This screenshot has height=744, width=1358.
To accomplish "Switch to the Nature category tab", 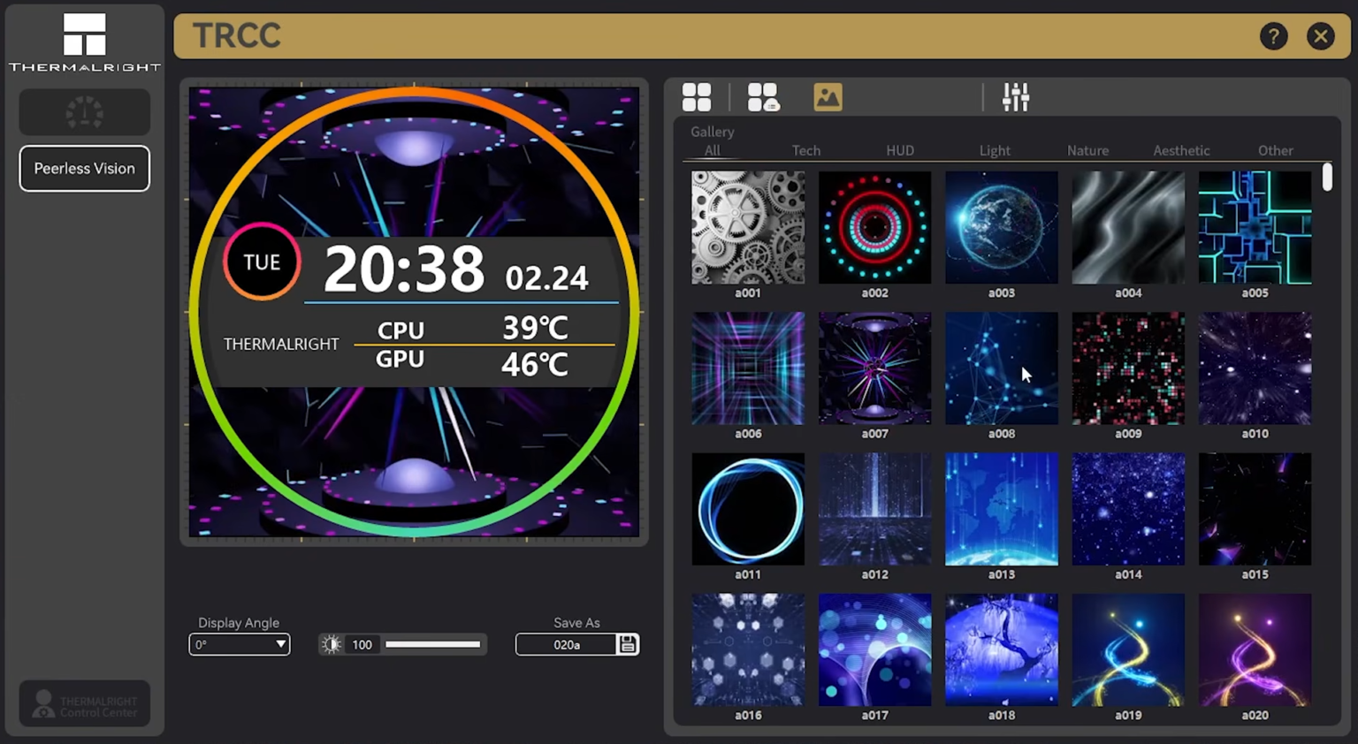I will click(1087, 150).
